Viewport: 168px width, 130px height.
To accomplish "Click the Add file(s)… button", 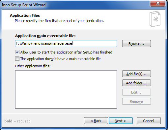I will tap(136, 74).
